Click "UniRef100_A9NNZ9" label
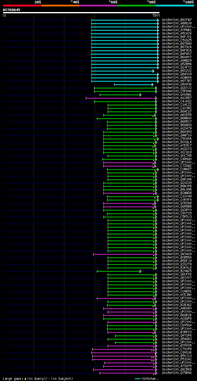The height and width of the screenshot is (381, 197). (x=177, y=61)
